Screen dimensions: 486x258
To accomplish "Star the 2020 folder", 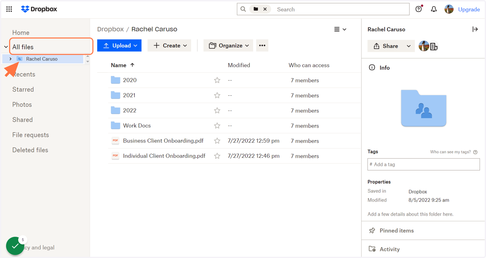I will (217, 80).
